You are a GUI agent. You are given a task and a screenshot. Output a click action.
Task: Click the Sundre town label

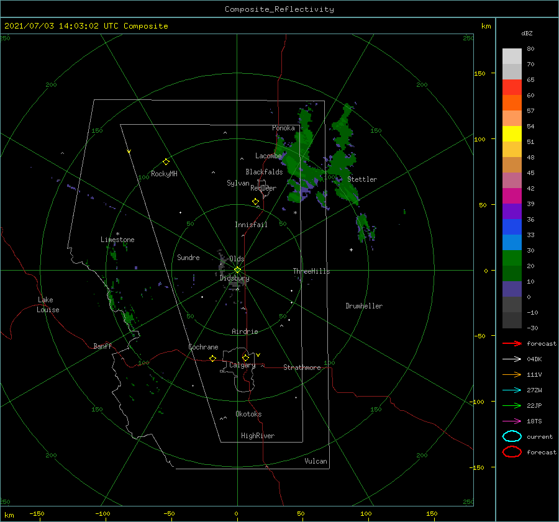[x=188, y=257]
